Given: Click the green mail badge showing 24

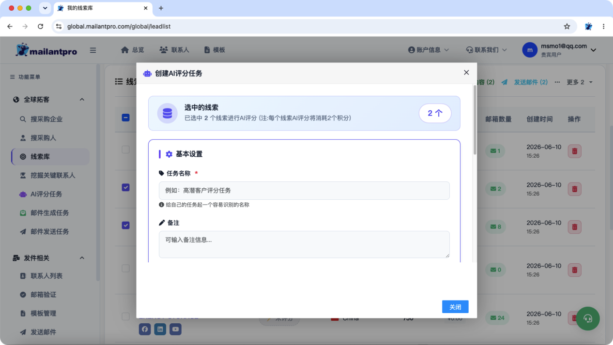Looking at the screenshot, I should click(x=497, y=318).
